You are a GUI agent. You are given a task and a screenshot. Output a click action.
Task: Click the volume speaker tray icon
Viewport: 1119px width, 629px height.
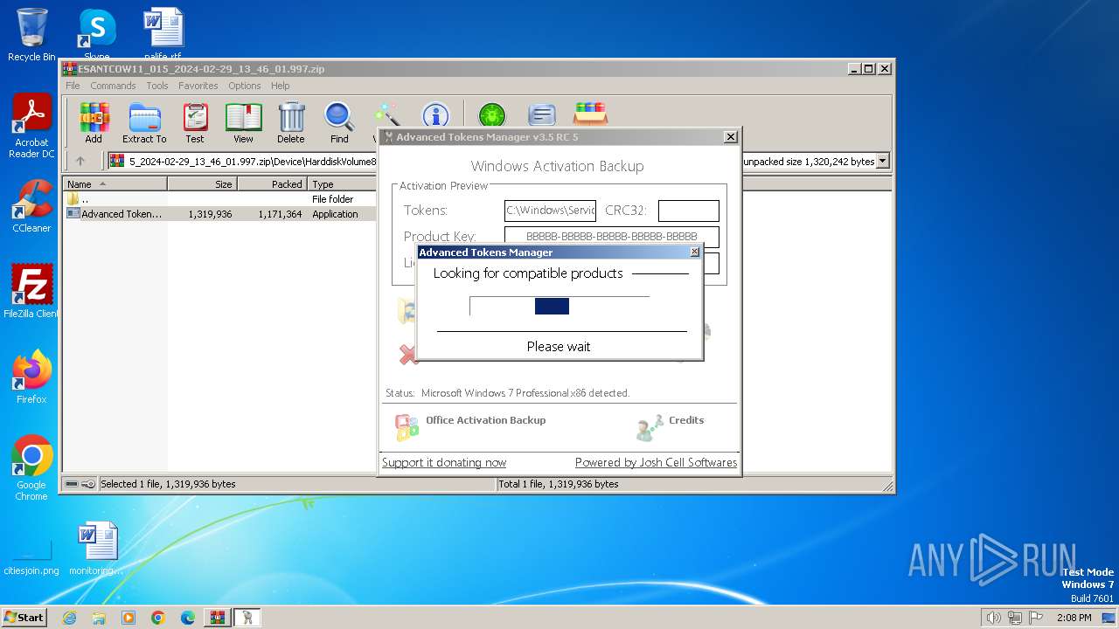993,618
